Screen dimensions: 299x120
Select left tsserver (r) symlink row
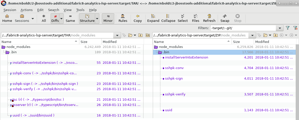pyautogui.click(x=72, y=105)
